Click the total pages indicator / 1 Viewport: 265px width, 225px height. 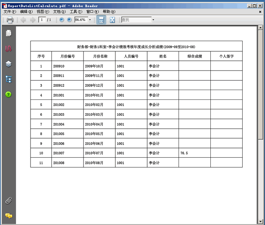click(x=49, y=20)
